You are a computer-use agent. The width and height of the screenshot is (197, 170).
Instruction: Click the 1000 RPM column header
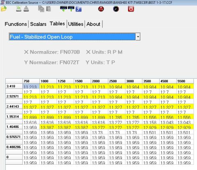(48, 81)
